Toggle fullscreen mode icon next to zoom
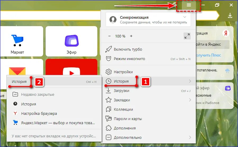The width and height of the screenshot is (238, 147). tap(187, 36)
